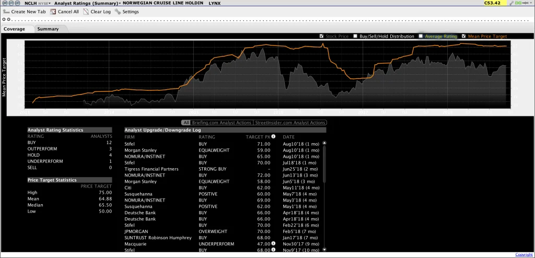Screen dimensions: 535x258
Task: Click the TARGET PX column header
Action: [258, 137]
